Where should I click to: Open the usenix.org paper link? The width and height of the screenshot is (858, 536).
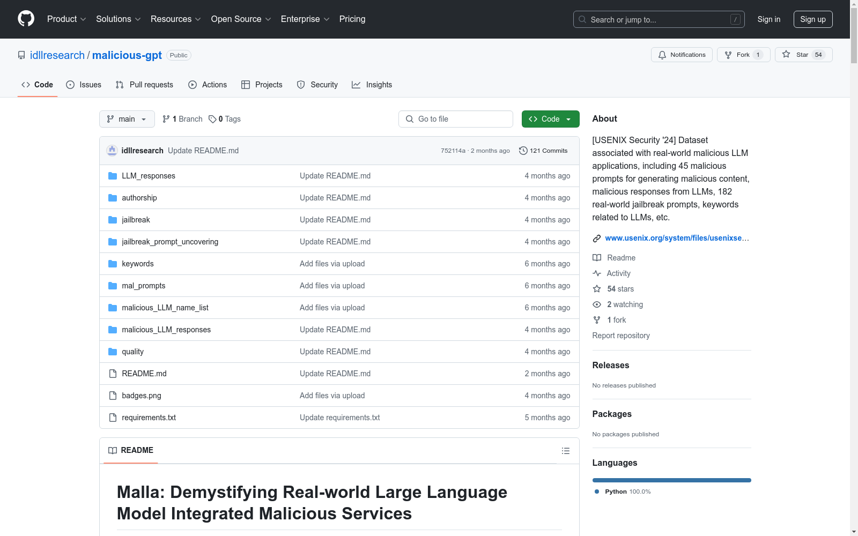pos(677,238)
